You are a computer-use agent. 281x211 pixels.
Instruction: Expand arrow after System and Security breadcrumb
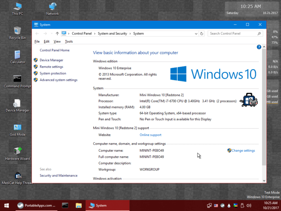tap(130, 33)
